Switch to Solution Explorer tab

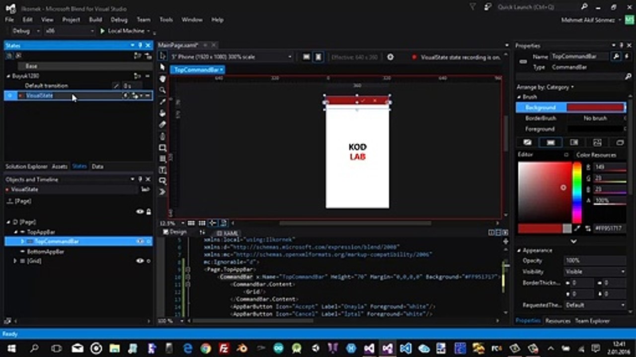[26, 167]
